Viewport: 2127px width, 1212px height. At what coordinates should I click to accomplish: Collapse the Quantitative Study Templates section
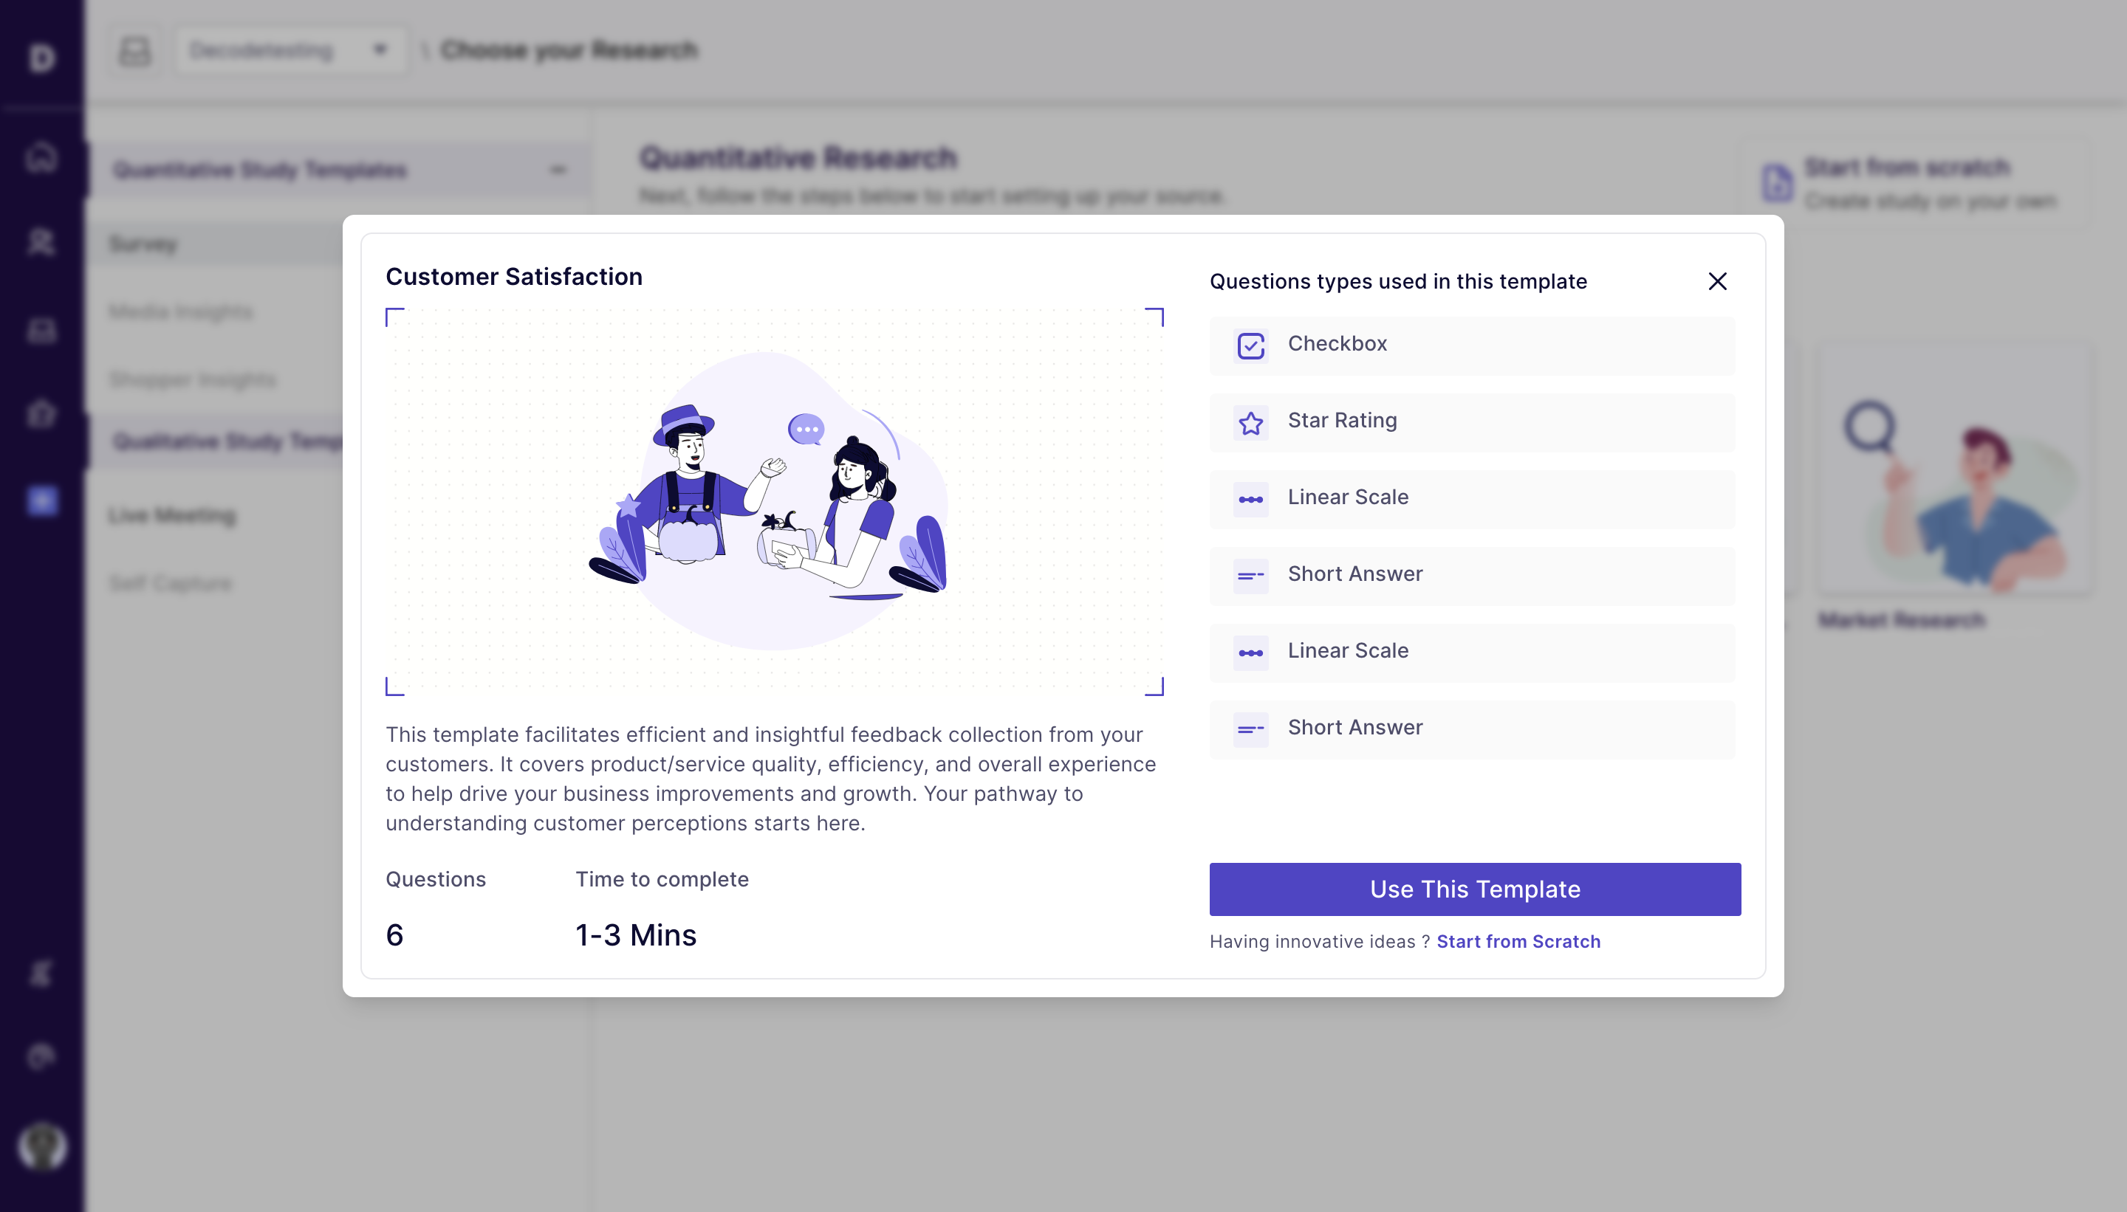(558, 170)
